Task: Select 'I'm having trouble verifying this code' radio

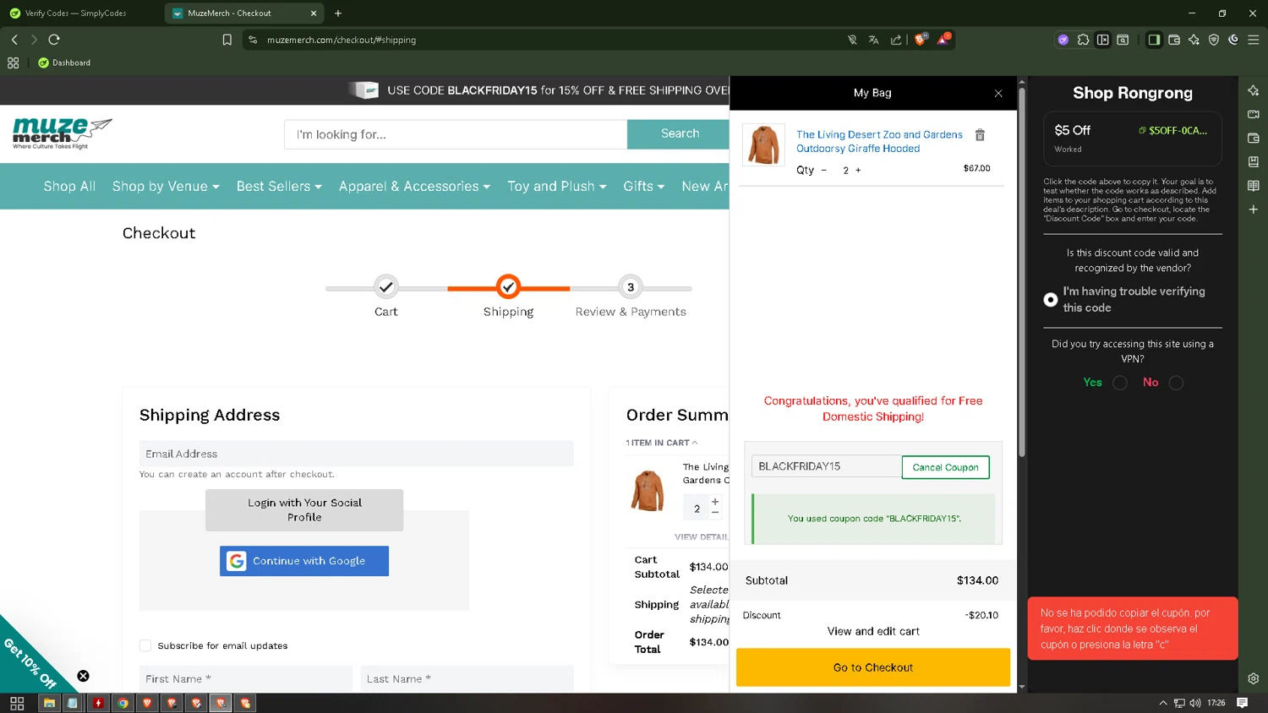Action: (x=1051, y=300)
